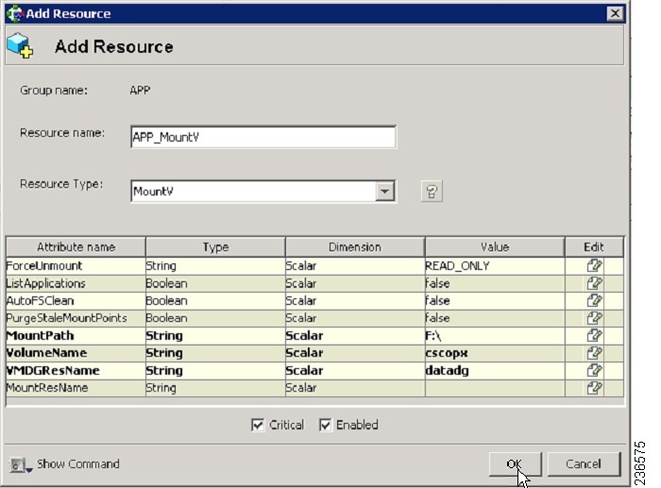Click the Type column header
This screenshot has height=488, width=661.
point(215,247)
